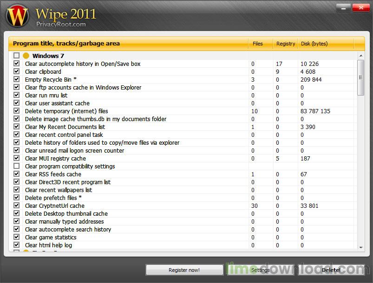373x283 pixels.
Task: Uncheck the Clear clipboard checkbox
Action: point(16,71)
